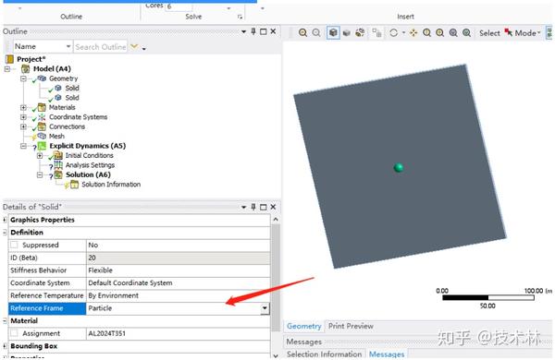Click the By Environment temperature value
The height and width of the screenshot is (360, 555).
178,295
